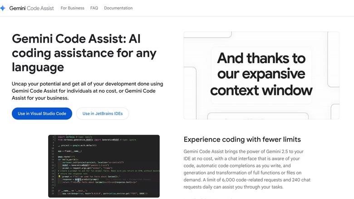This screenshot has height=199, width=354.
Task: Click the Experience coding with fewer limits heading
Action: (242, 139)
